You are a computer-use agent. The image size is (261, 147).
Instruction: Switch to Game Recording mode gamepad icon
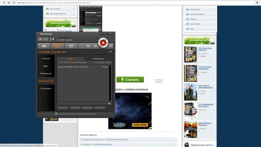pos(44,46)
